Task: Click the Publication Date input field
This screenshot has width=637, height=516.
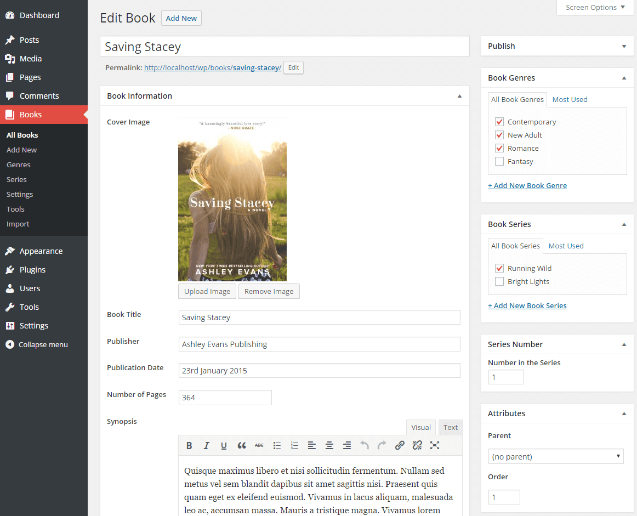Action: tap(319, 371)
